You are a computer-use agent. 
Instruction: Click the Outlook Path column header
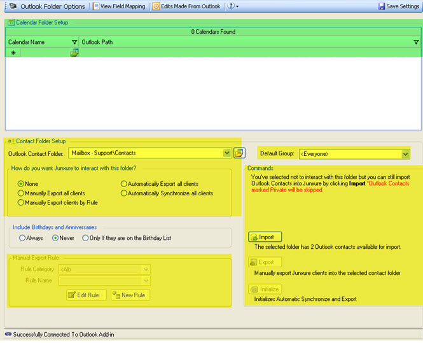pyautogui.click(x=250, y=42)
